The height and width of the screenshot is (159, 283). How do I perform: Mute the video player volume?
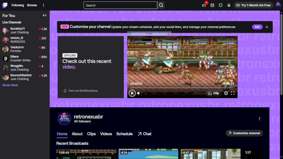(139, 93)
